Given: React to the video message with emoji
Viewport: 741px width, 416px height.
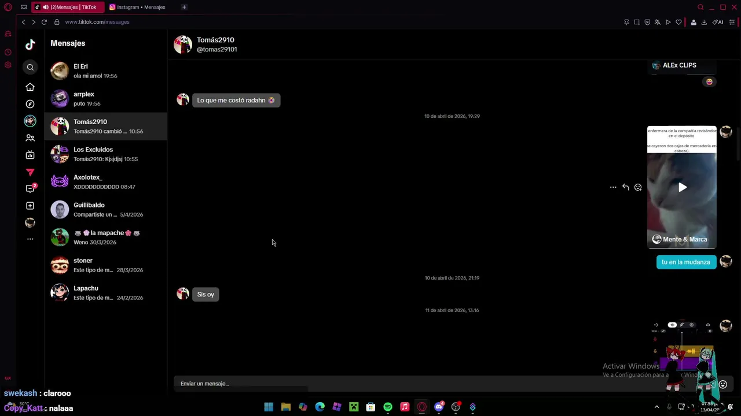Looking at the screenshot, I should (x=638, y=187).
